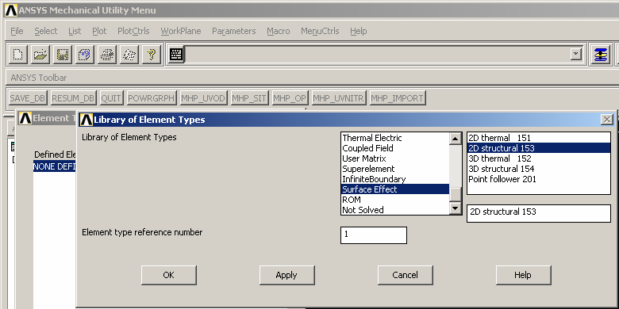The height and width of the screenshot is (309, 619).
Task: Open the Macro menu
Action: coord(278,31)
